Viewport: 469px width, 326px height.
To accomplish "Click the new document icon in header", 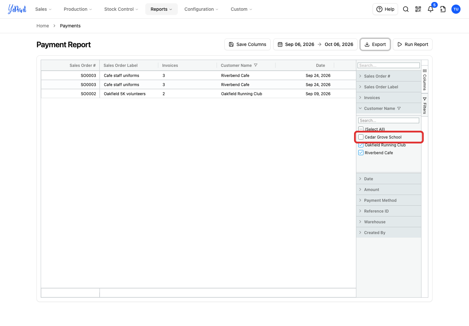I will coord(443,9).
